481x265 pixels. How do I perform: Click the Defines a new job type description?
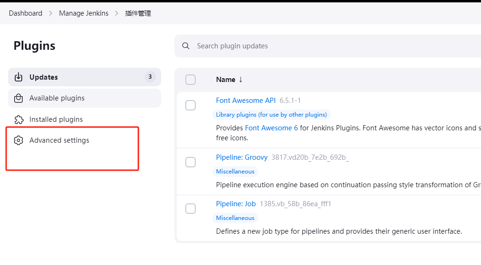click(339, 231)
